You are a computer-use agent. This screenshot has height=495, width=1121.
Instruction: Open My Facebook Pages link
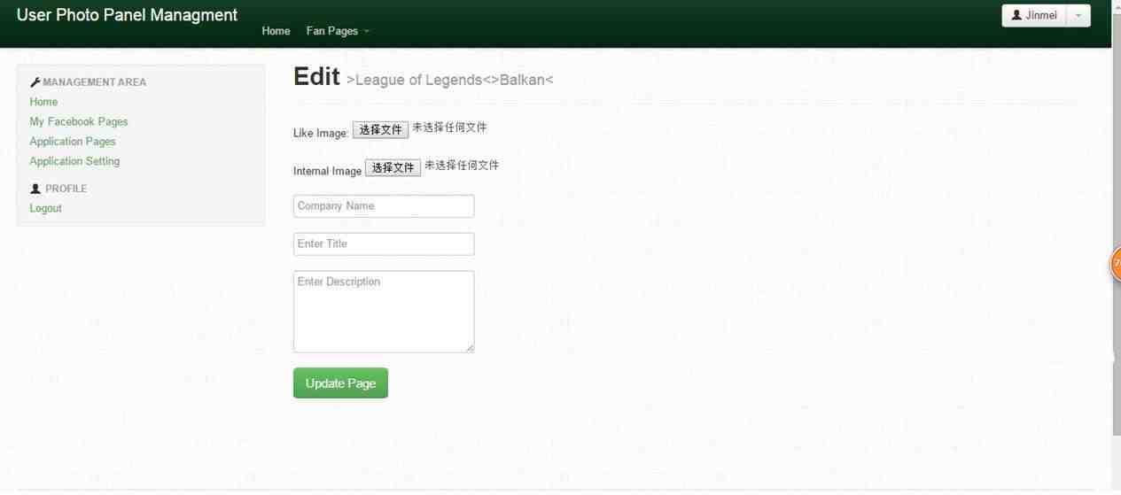coord(79,121)
